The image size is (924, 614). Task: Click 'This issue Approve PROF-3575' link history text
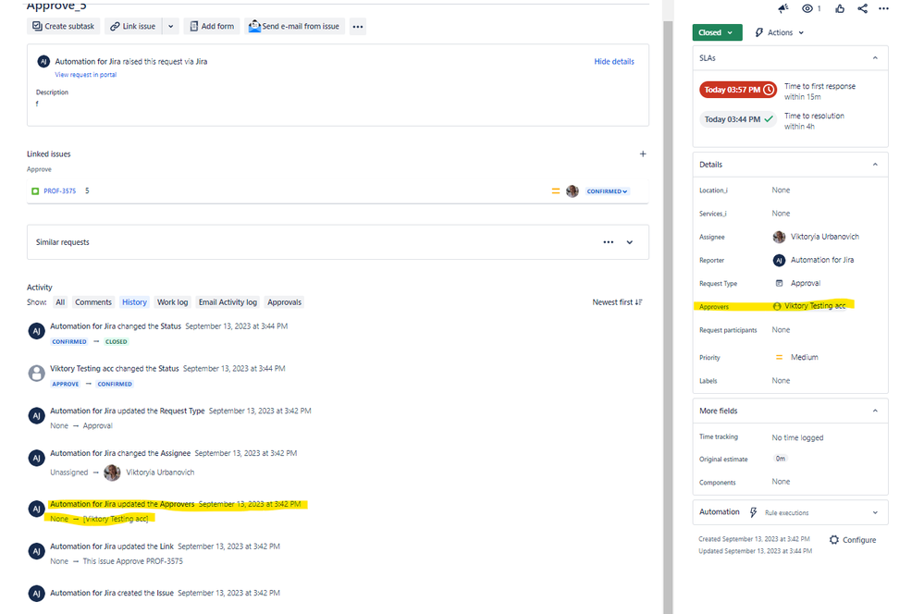tap(132, 561)
